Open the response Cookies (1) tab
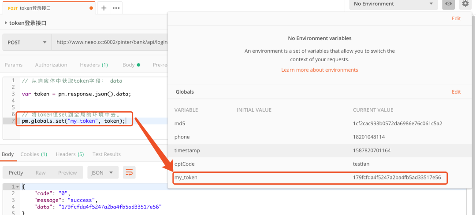 [34, 154]
